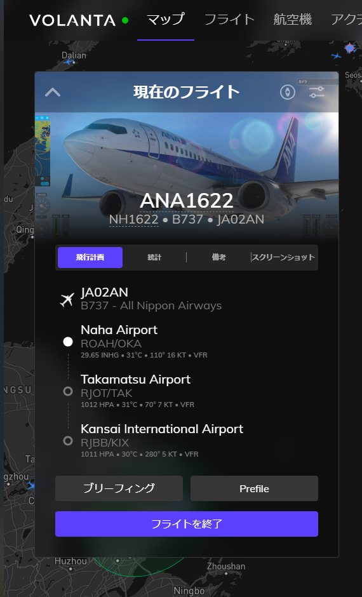This screenshot has width=362, height=597.
Task: Open the 航空機 menu in top navigation
Action: coord(292,20)
